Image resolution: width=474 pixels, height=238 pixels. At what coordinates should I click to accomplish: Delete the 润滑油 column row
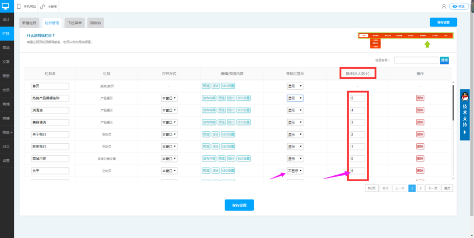pyautogui.click(x=420, y=110)
